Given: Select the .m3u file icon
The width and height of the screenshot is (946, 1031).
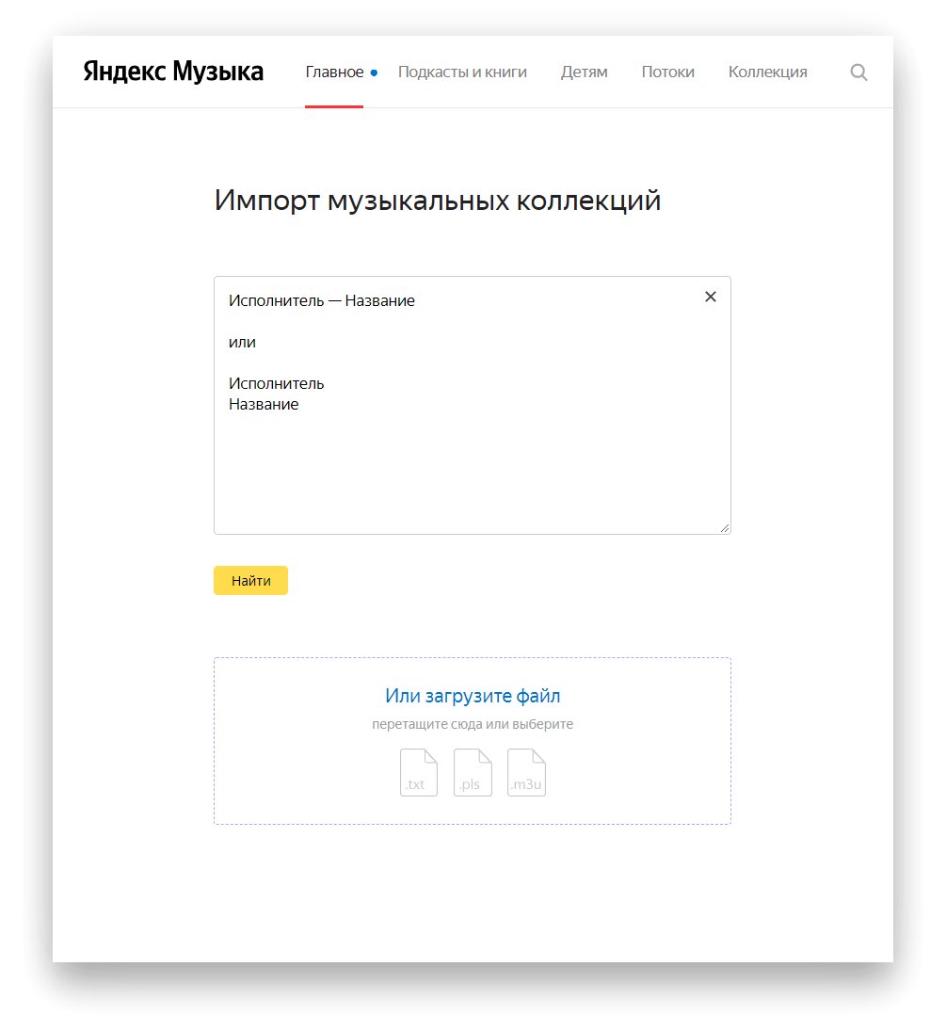Looking at the screenshot, I should click(526, 773).
